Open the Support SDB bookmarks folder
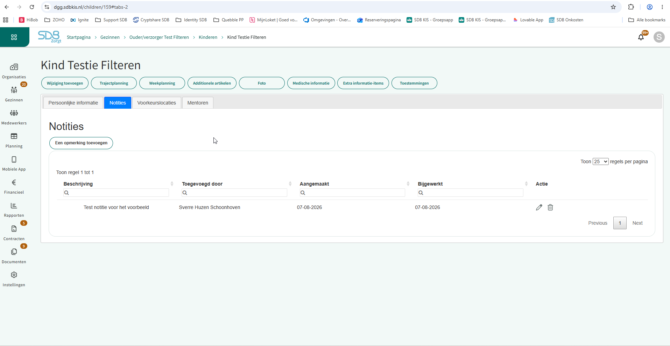 pyautogui.click(x=111, y=20)
